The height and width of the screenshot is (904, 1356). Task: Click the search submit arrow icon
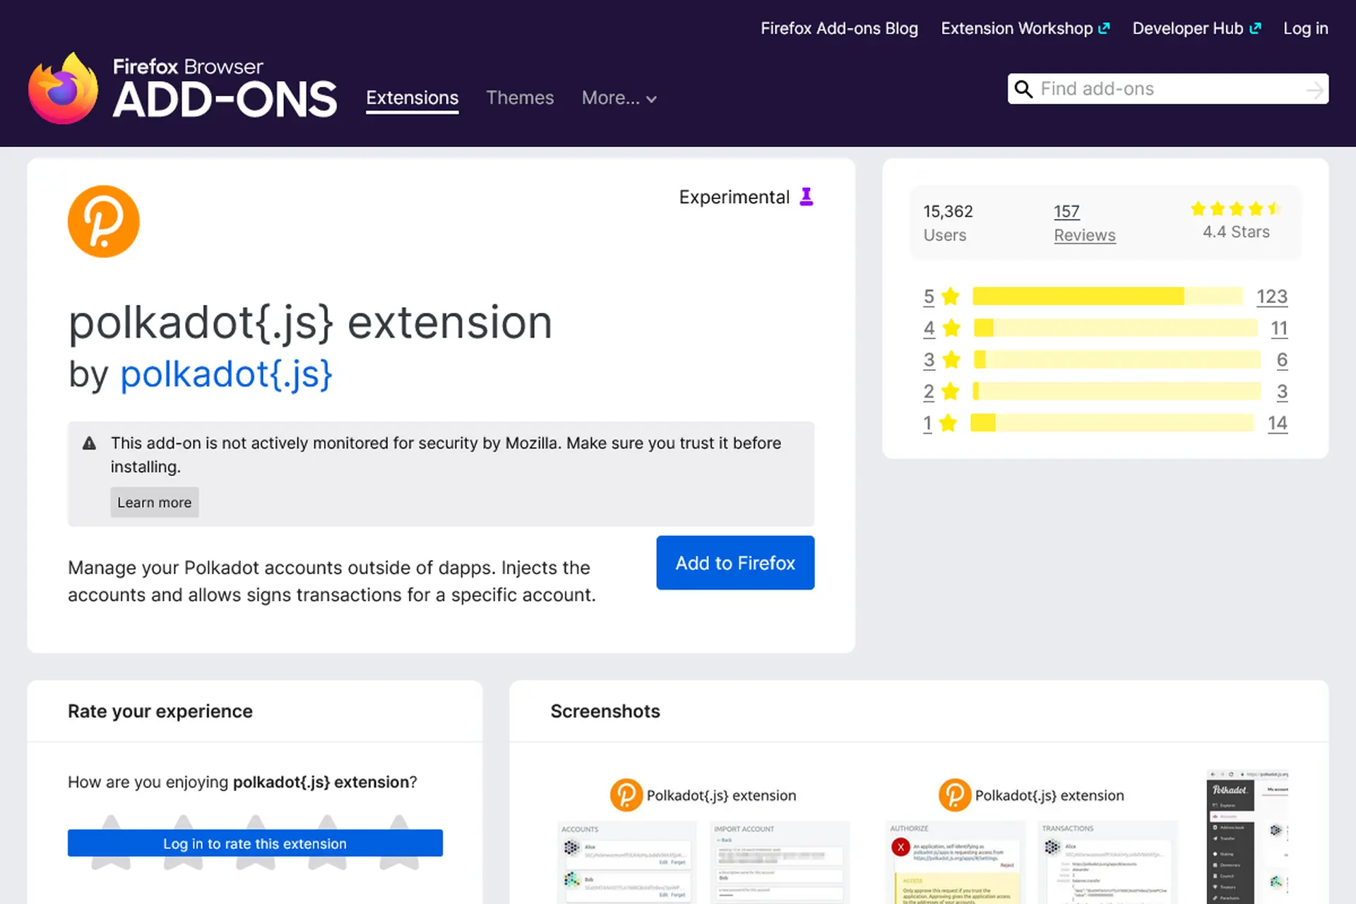[x=1314, y=90]
